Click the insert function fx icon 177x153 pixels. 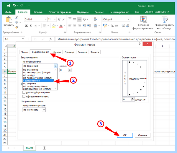tap(50, 39)
